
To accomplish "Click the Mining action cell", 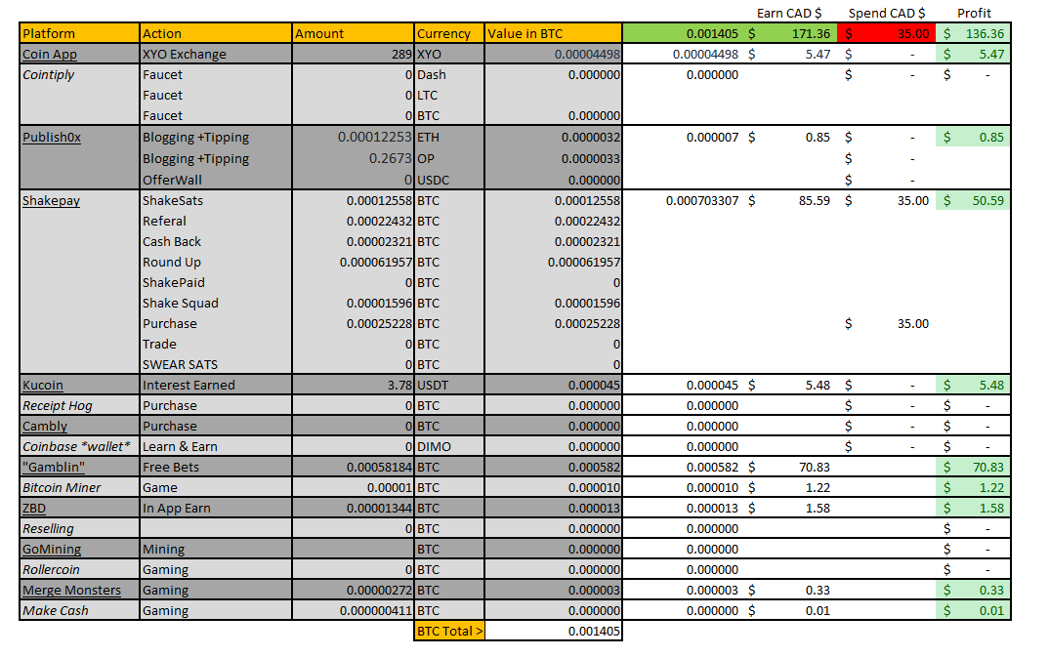I will click(216, 550).
